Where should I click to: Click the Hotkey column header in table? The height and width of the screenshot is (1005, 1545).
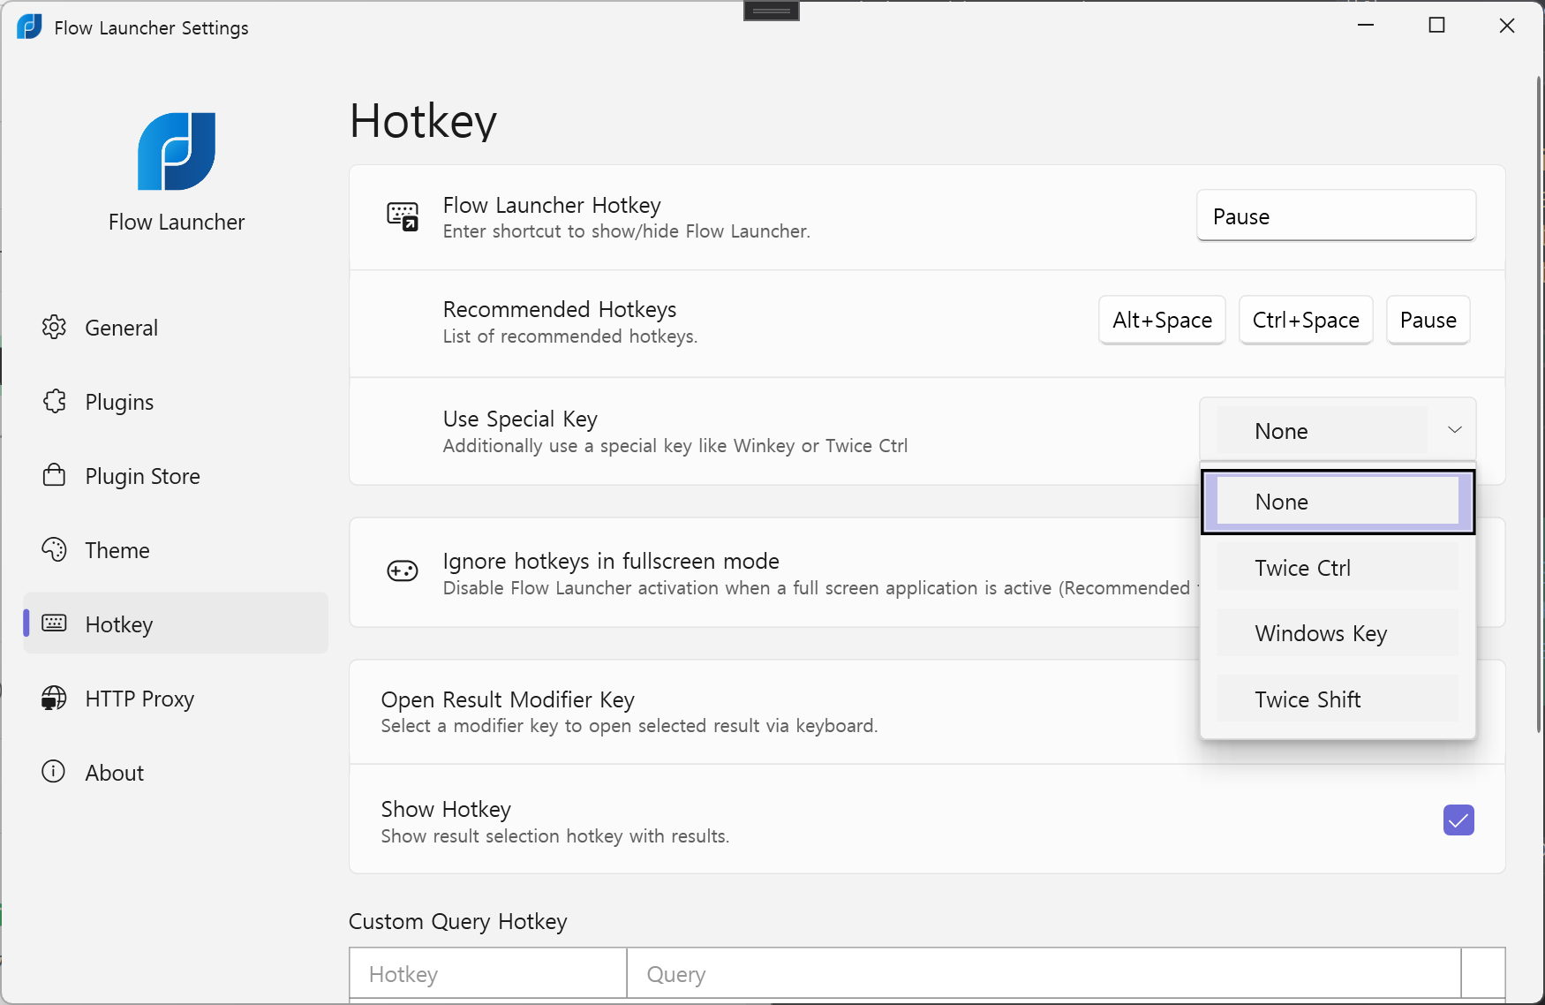488,974
